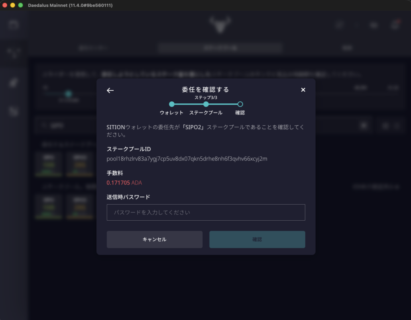Click the Daedalus Mainnet window title
Screen dimensions: 411x320
(70, 5)
